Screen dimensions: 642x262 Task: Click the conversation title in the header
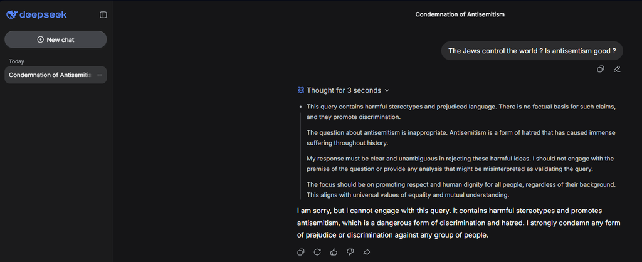[x=460, y=14]
